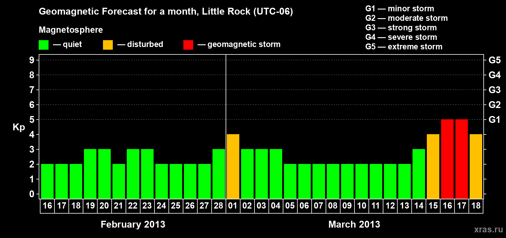This screenshot has width=506, height=238.
Task: Select the red bar for March 17
Action: 462,159
